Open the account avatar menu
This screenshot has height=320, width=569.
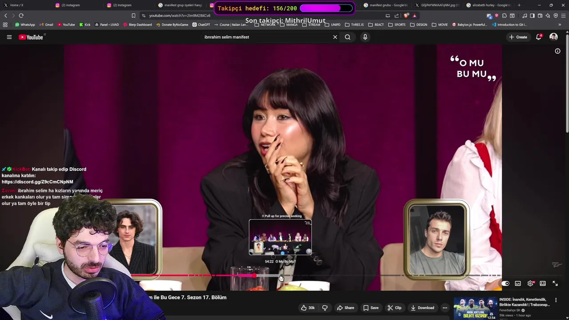(553, 37)
